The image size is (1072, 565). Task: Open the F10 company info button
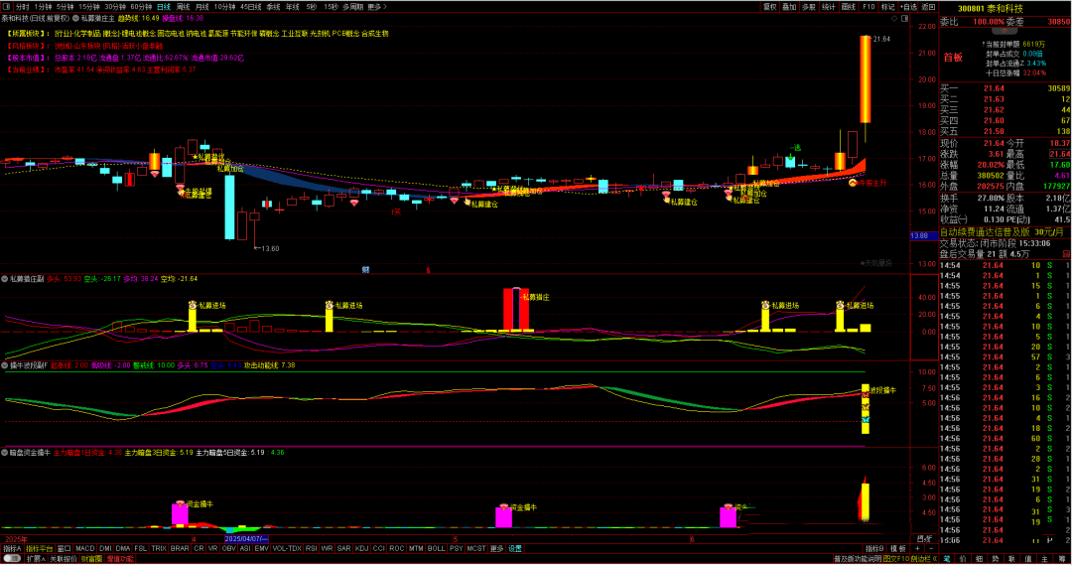pos(869,6)
